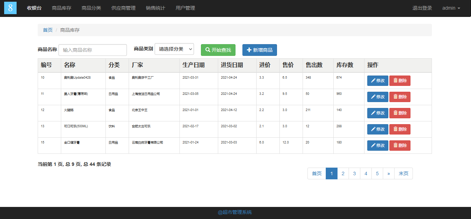This screenshot has width=471, height=219.
Task: Click purchase date 2021-04-12
Action: (229, 110)
